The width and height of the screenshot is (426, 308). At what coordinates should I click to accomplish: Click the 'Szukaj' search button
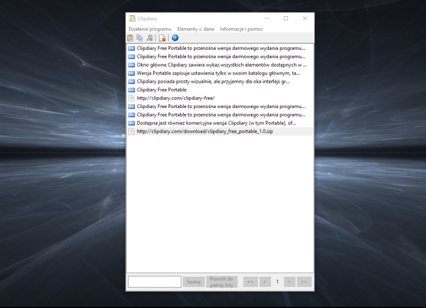(194, 282)
